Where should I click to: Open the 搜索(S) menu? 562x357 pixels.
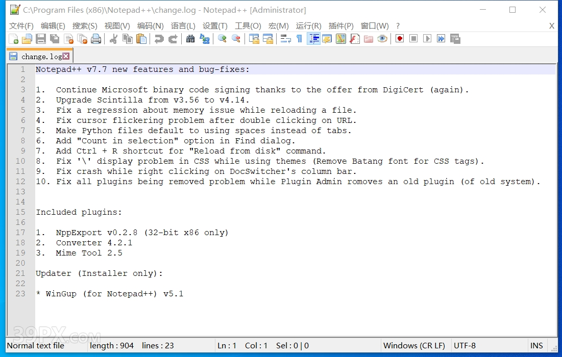tap(85, 25)
